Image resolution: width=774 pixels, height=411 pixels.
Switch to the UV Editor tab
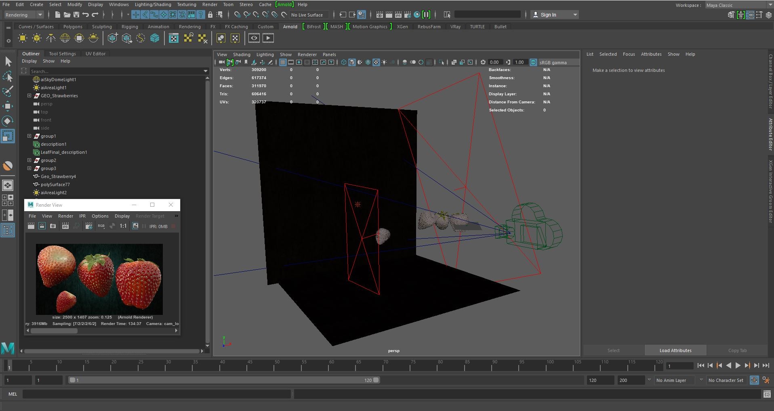click(x=95, y=54)
